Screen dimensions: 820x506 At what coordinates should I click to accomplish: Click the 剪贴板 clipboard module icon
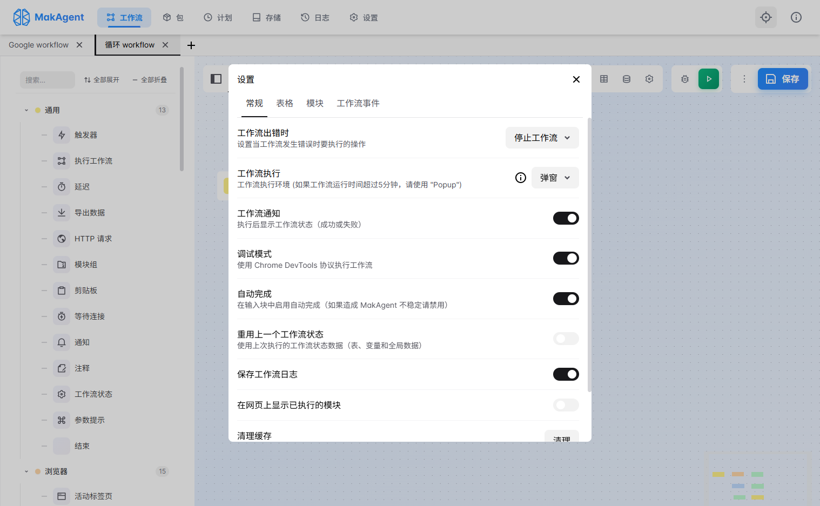coord(62,290)
